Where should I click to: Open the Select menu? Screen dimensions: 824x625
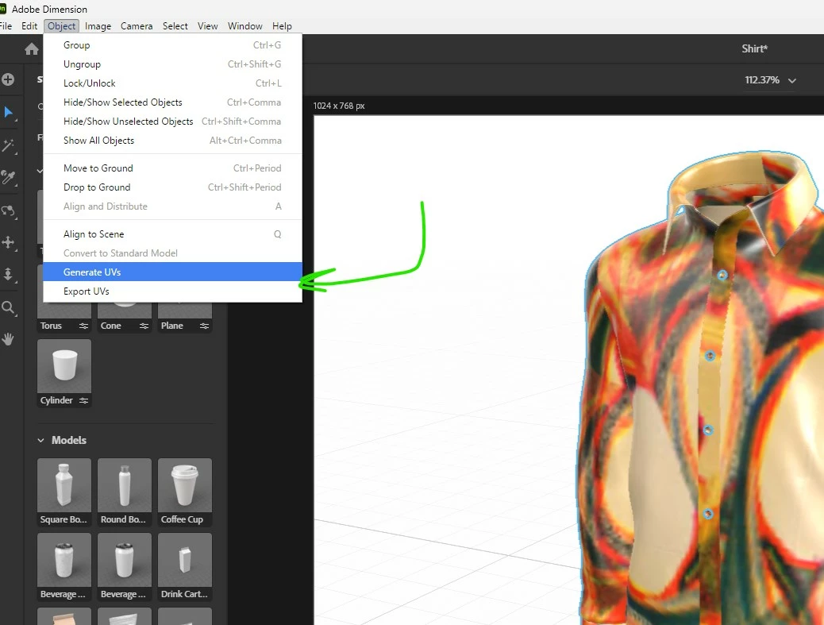(175, 26)
